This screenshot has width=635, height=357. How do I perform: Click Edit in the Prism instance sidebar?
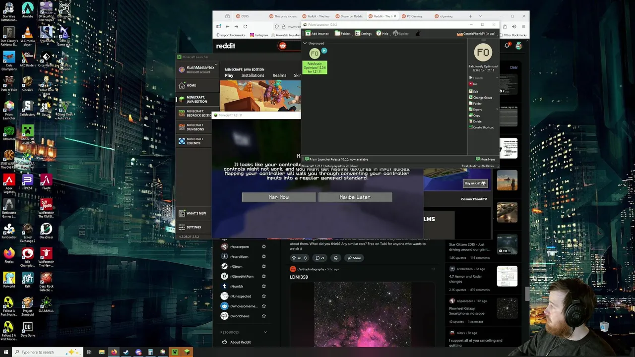474,92
